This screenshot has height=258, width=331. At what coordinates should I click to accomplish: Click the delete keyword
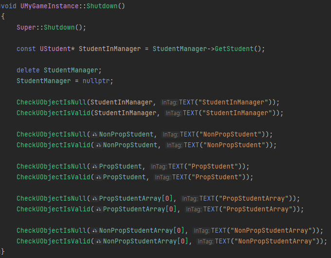pyautogui.click(x=28, y=70)
